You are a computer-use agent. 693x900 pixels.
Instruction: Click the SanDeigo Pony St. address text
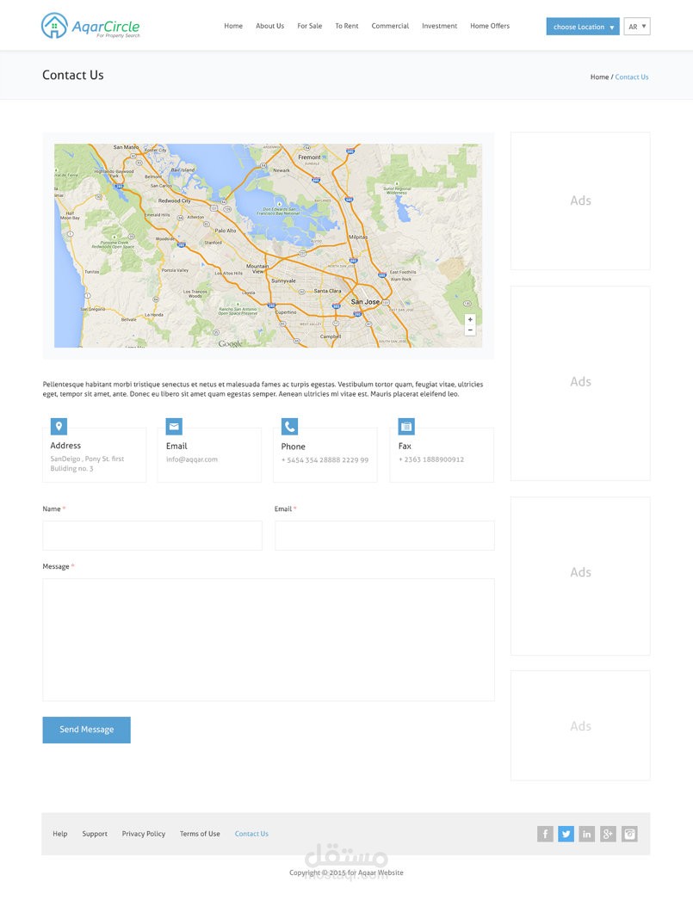pos(87,464)
